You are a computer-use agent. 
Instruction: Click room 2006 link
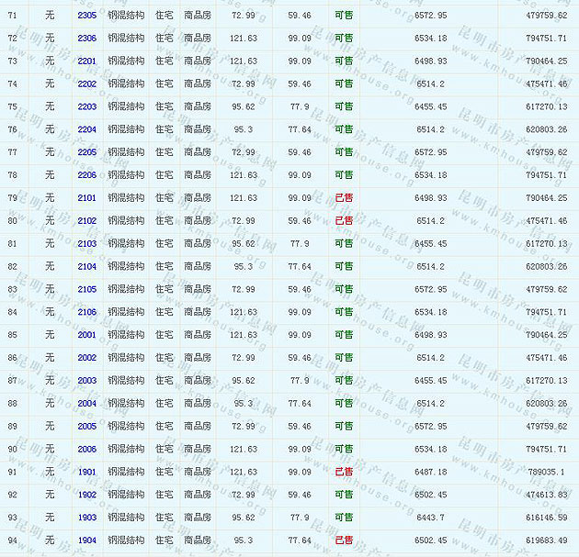pyautogui.click(x=86, y=449)
